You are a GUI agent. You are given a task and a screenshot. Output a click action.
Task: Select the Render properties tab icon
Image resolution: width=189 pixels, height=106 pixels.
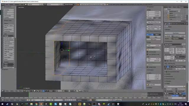[169, 24]
